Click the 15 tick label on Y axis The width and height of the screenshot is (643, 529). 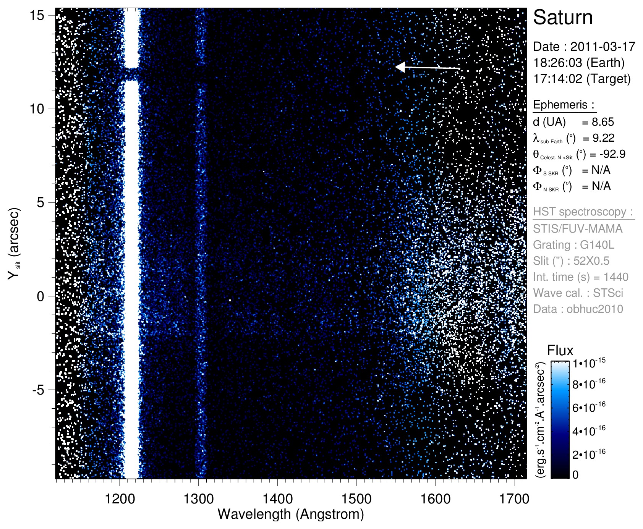pyautogui.click(x=37, y=15)
